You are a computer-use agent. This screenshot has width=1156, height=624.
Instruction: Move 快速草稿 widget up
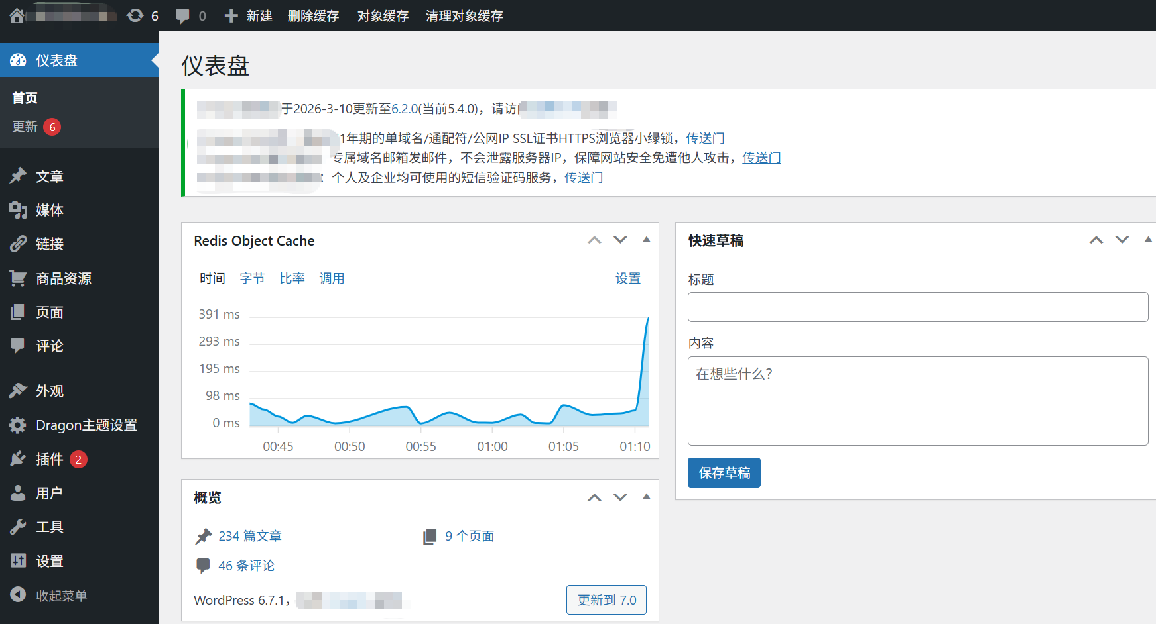pyautogui.click(x=1096, y=240)
